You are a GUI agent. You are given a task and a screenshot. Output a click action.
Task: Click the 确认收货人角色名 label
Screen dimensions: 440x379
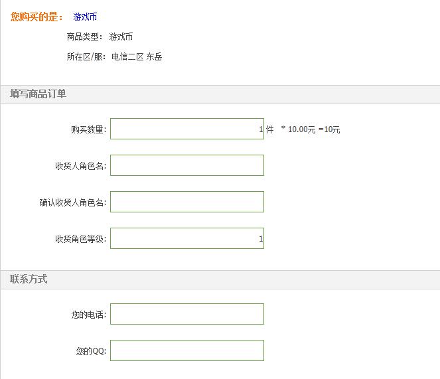click(x=73, y=202)
